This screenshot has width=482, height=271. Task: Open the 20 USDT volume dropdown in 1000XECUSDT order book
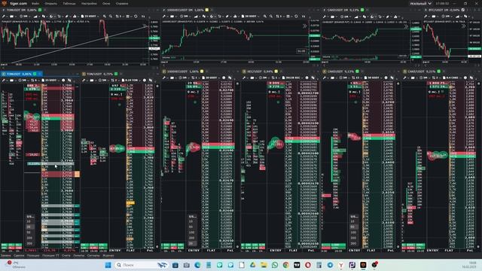211,78
